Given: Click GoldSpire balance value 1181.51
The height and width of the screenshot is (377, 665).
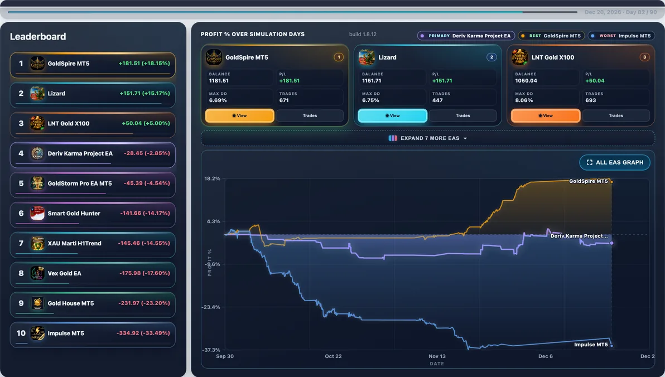Looking at the screenshot, I should tap(219, 80).
